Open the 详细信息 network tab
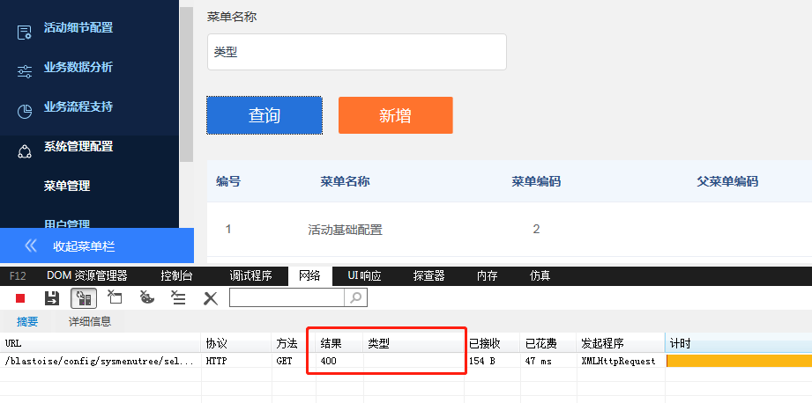This screenshot has width=812, height=403. (x=89, y=322)
